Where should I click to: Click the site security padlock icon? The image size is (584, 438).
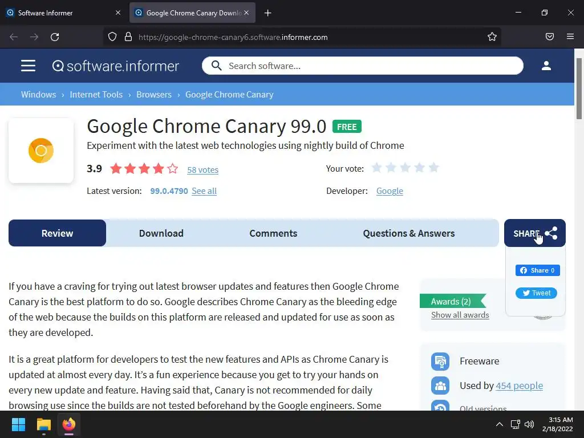(x=128, y=37)
